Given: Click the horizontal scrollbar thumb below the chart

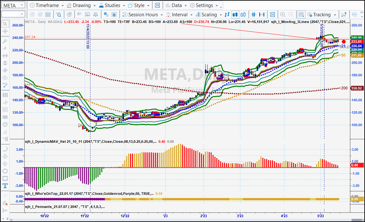Looking at the screenshot, I should 357,220.
